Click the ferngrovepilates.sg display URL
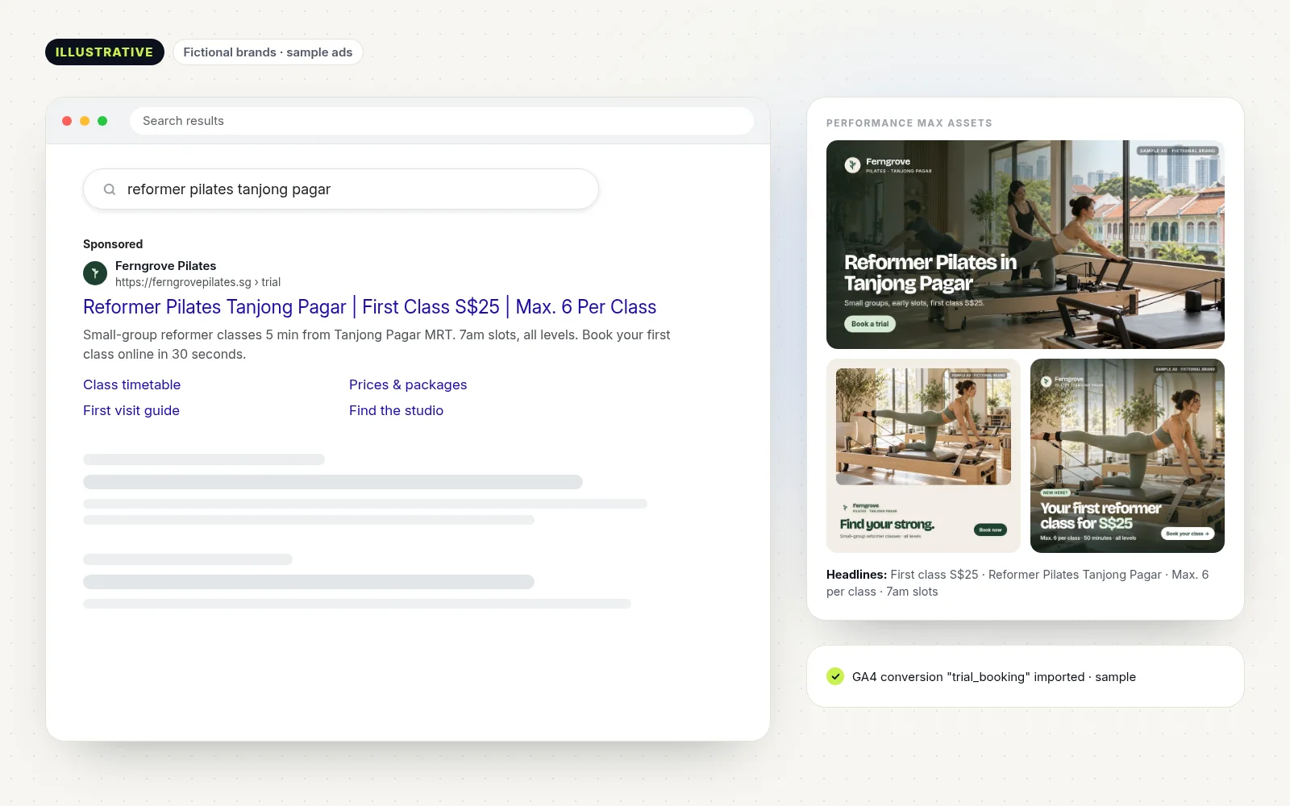Screen dimensions: 1290x806 (198, 282)
